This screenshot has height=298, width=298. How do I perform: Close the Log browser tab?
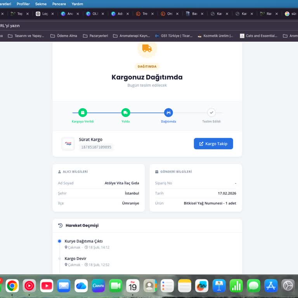tap(53, 14)
